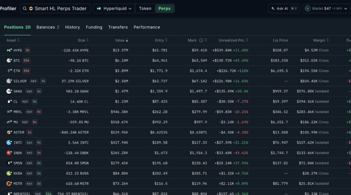Switch to Perps view

[164, 8]
